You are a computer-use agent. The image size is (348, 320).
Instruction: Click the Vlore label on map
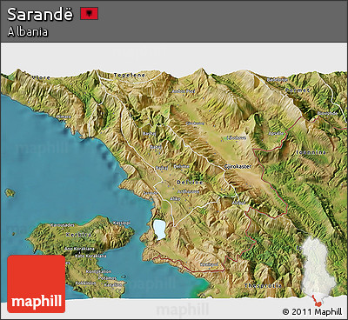(x=41, y=77)
